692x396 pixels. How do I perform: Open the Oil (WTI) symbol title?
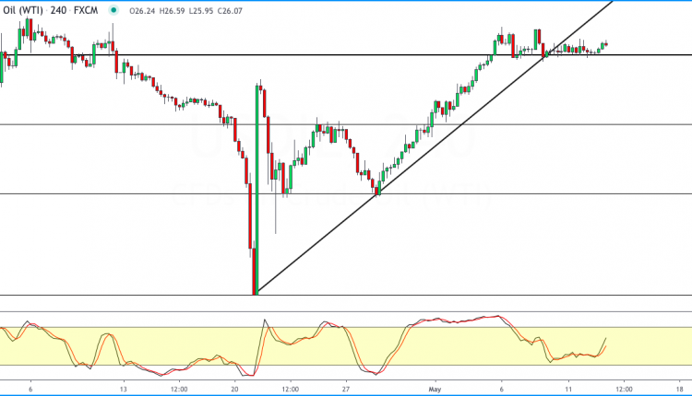tap(23, 10)
